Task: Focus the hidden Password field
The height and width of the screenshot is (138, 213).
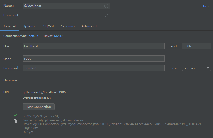Action: coord(93,68)
